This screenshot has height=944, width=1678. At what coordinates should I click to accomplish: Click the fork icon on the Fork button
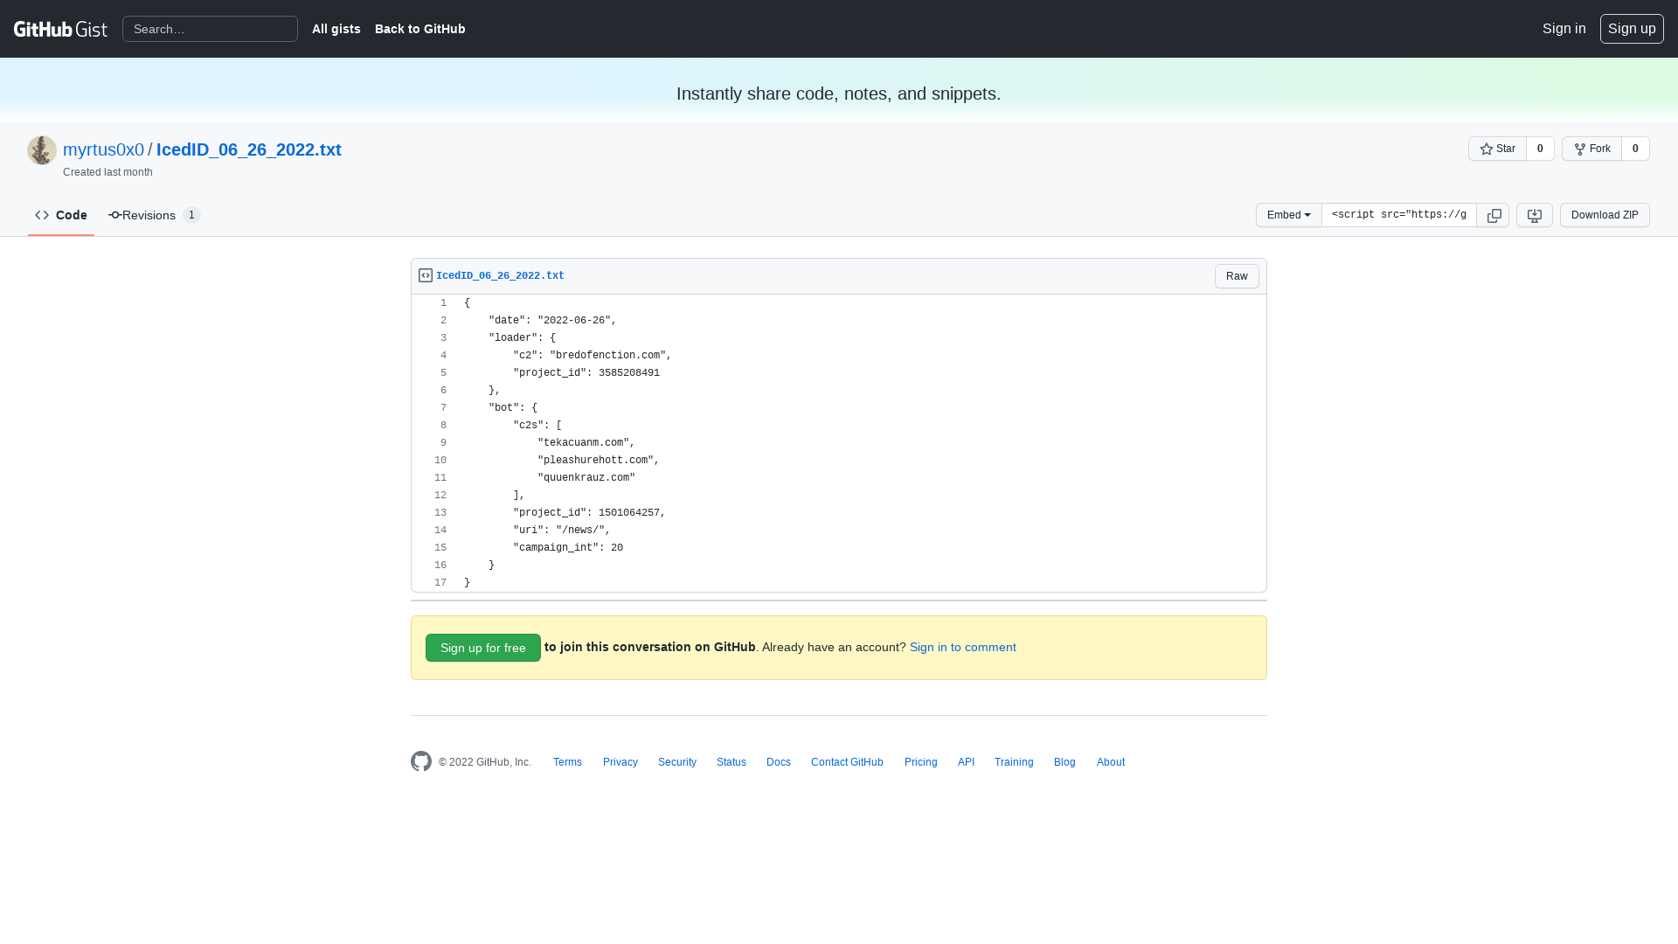pyautogui.click(x=1581, y=149)
